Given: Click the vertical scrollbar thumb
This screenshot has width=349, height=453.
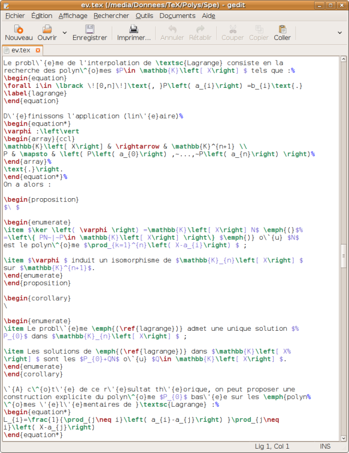Looking at the screenshot, I should pos(343,255).
